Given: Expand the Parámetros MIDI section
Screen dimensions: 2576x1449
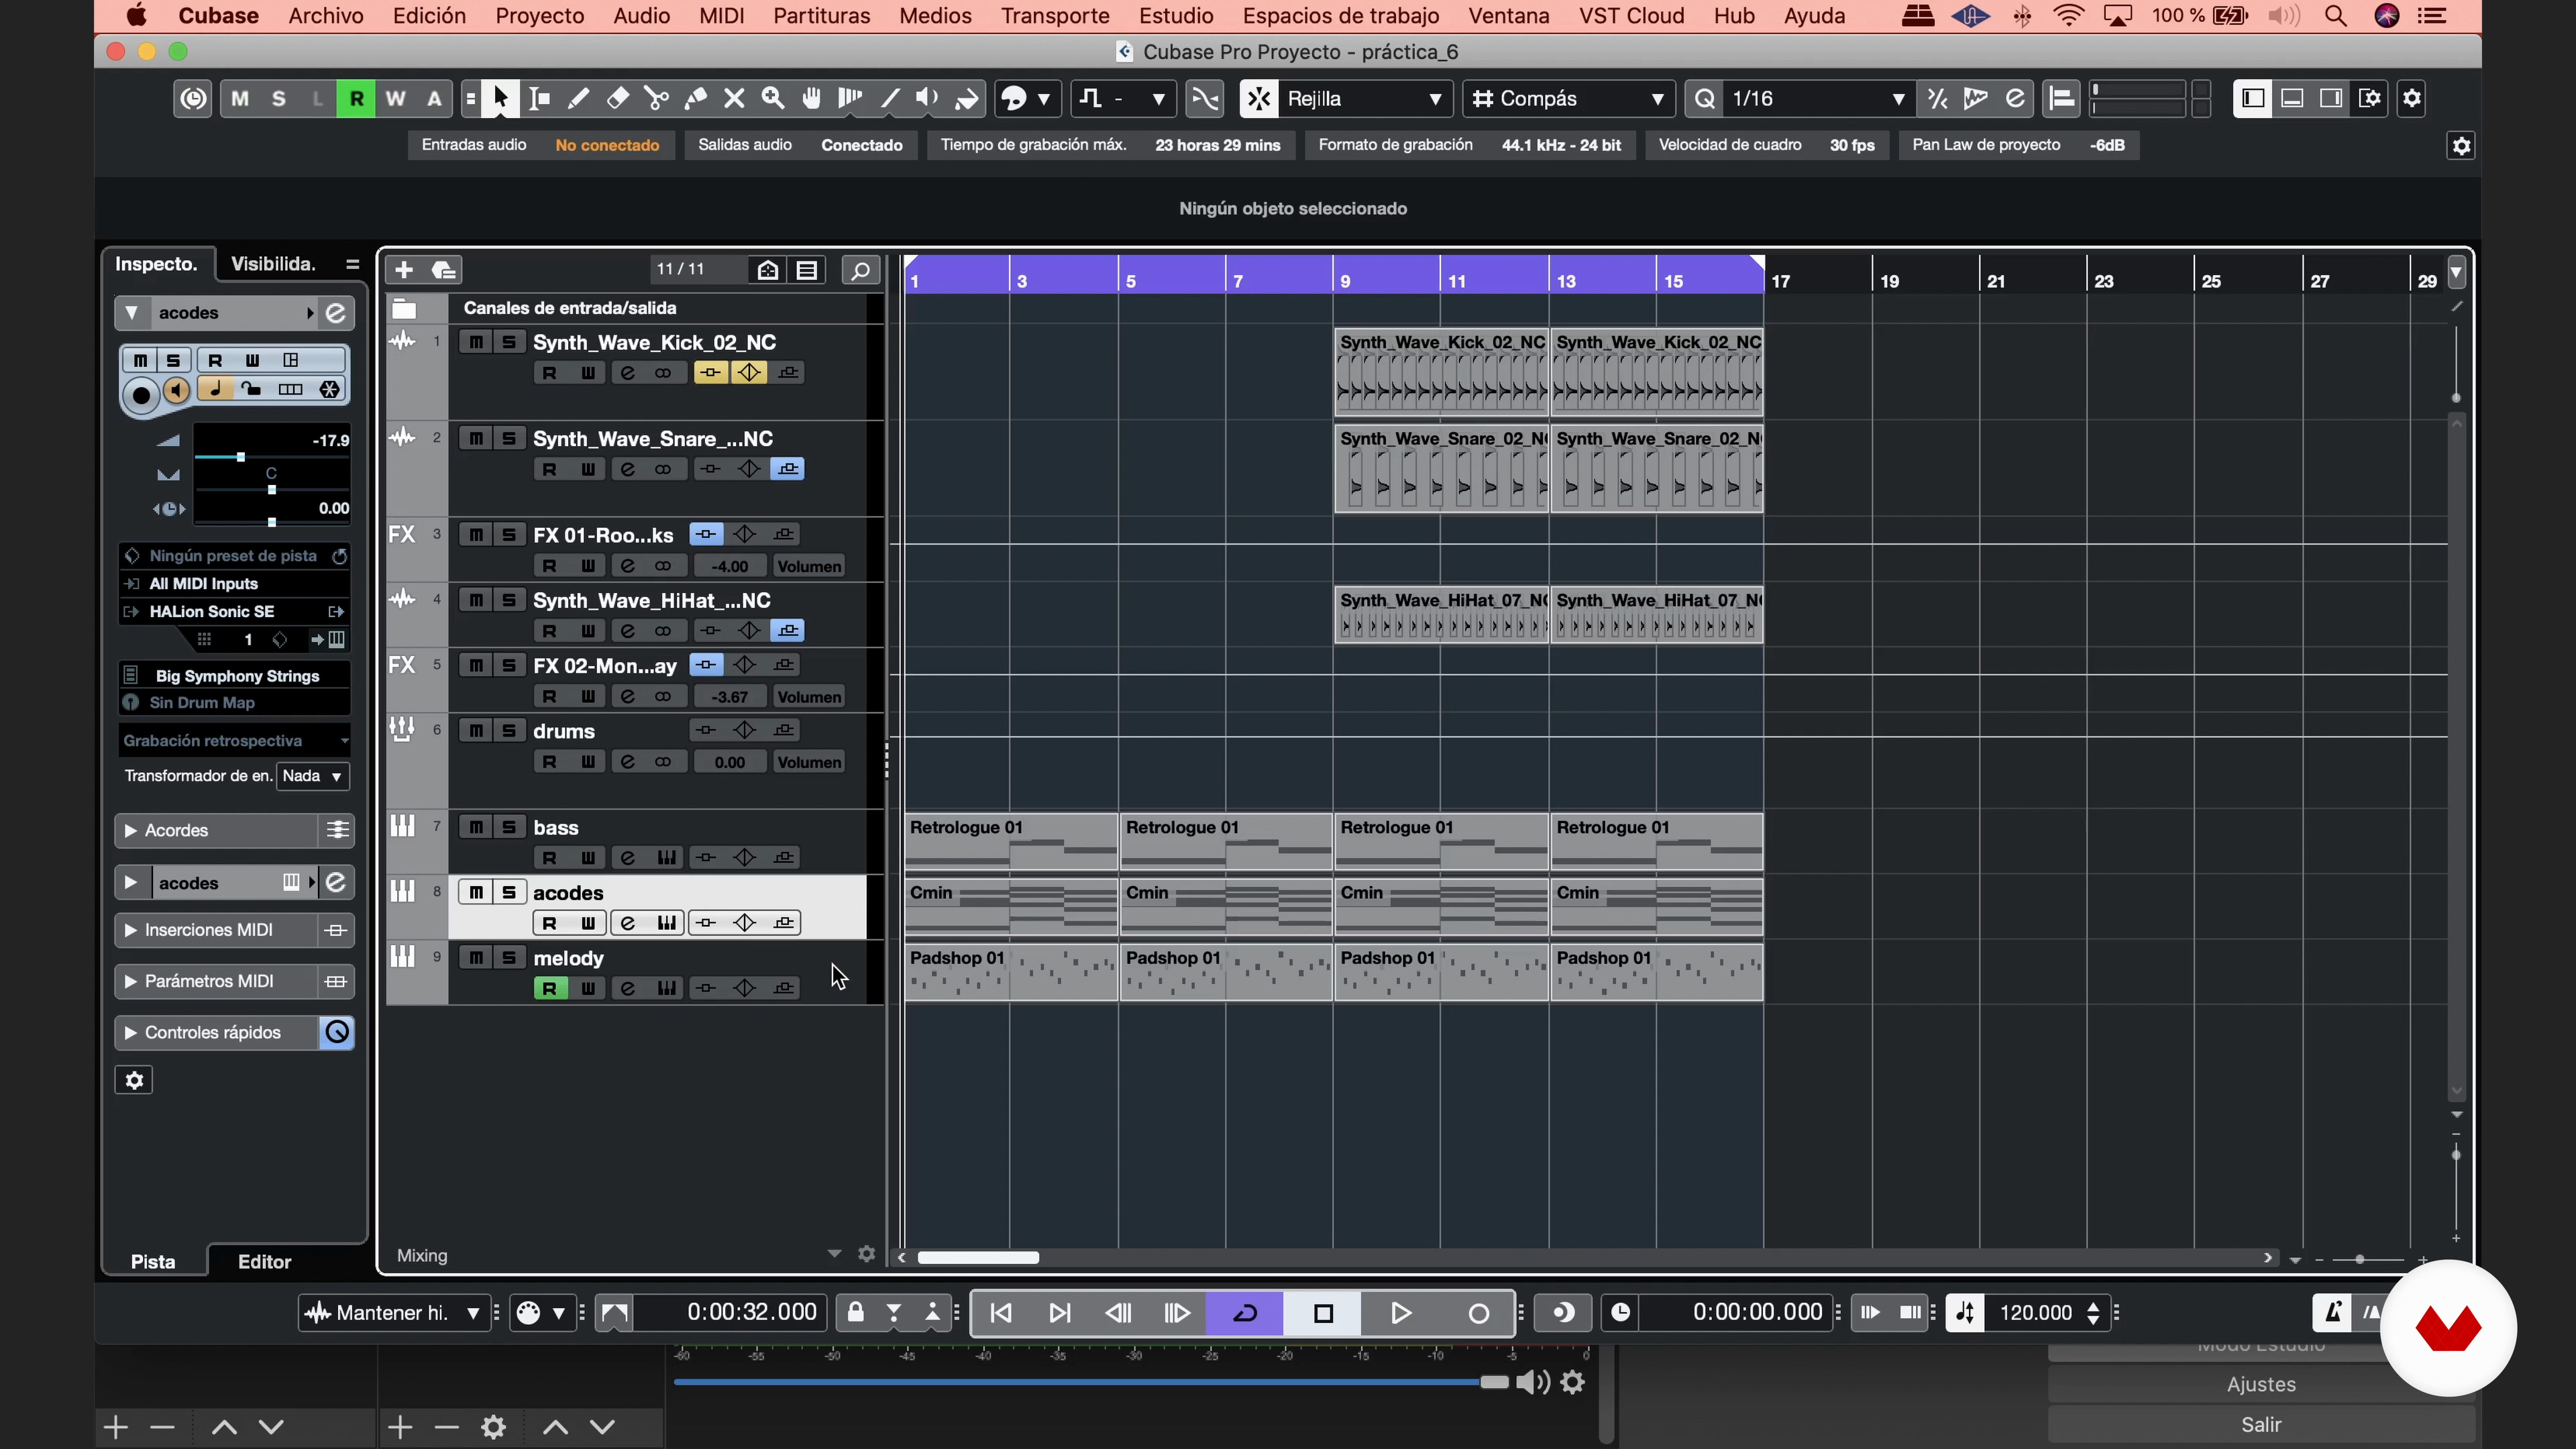Looking at the screenshot, I should click(x=130, y=982).
